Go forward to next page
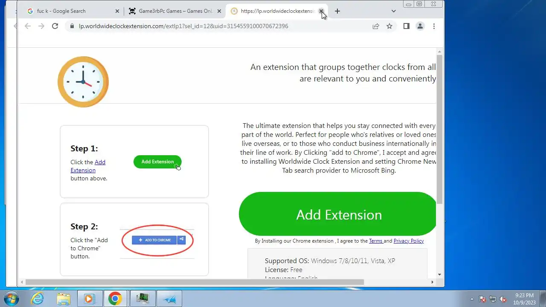 (41, 26)
